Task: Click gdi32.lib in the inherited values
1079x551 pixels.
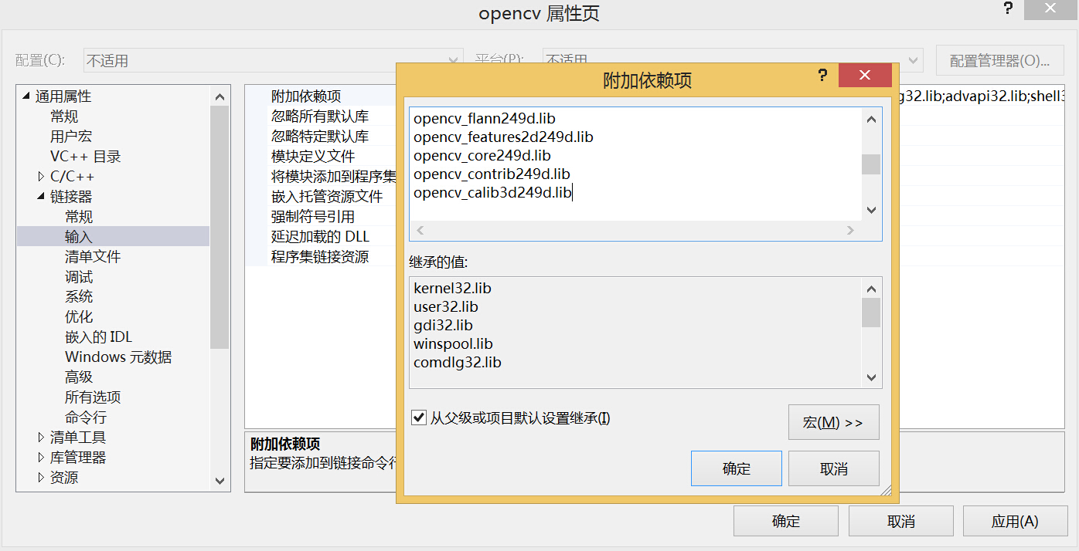Action: pyautogui.click(x=443, y=326)
